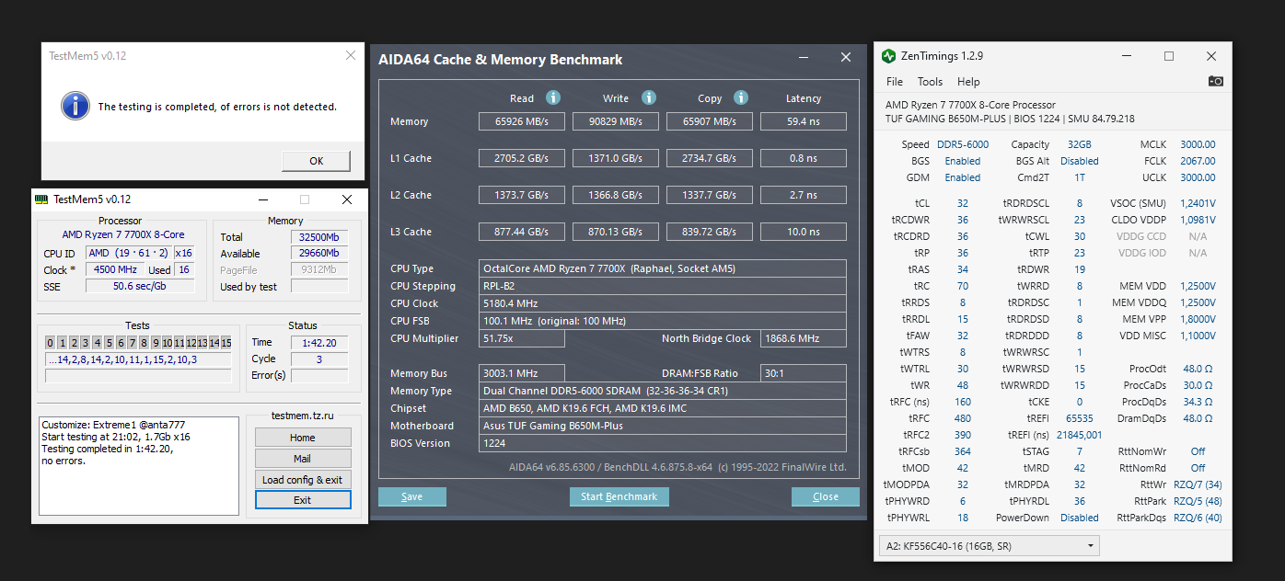Click test number 15 box in Tests
The height and width of the screenshot is (581, 1285).
pos(226,343)
